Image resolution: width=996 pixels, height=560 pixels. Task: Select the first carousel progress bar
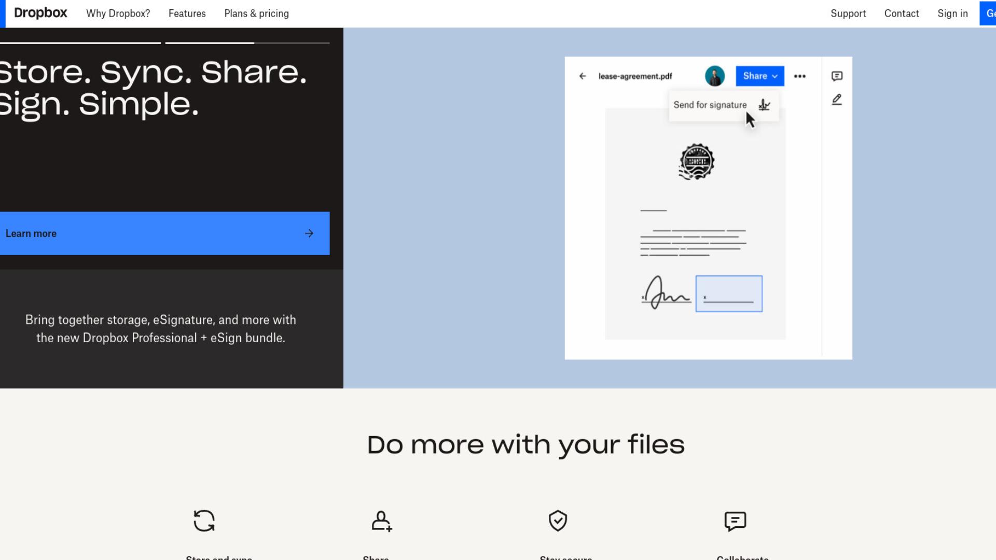click(80, 43)
